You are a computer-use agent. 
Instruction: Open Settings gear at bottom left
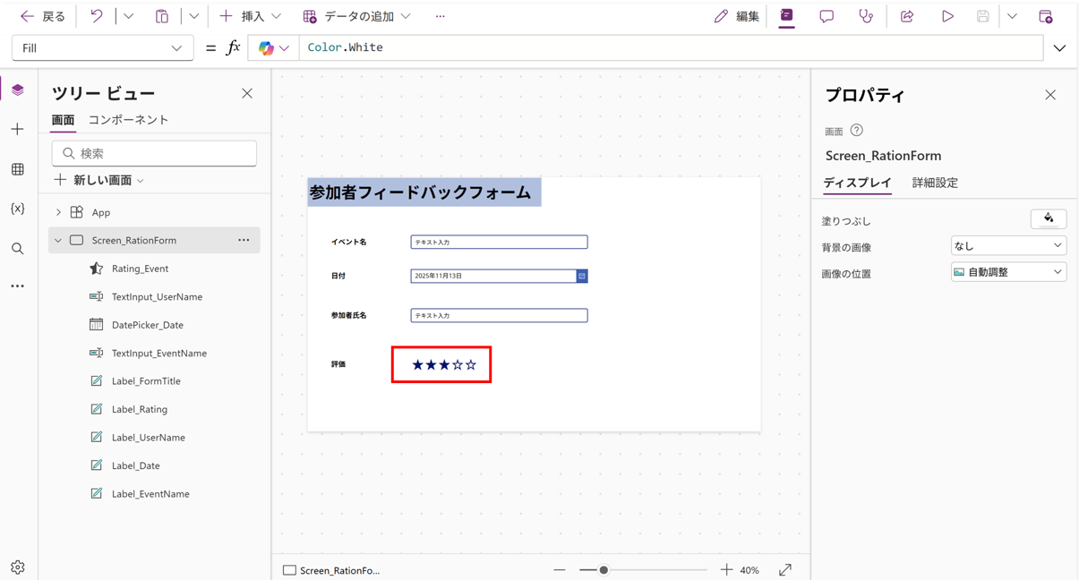pyautogui.click(x=18, y=567)
